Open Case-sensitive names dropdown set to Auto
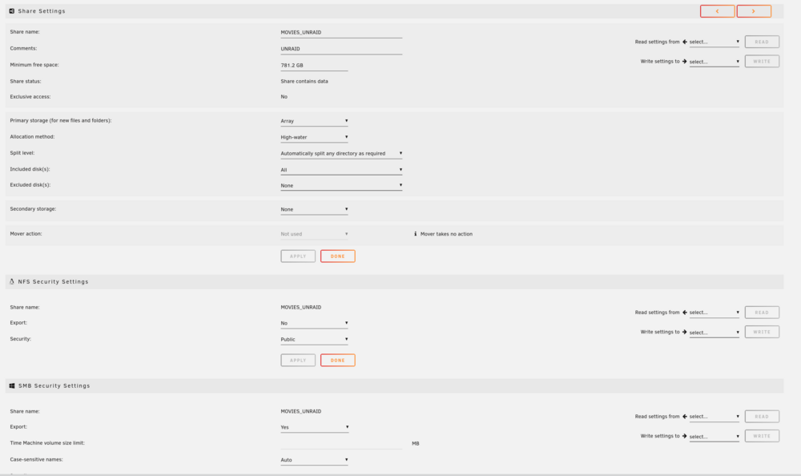 [x=314, y=460]
